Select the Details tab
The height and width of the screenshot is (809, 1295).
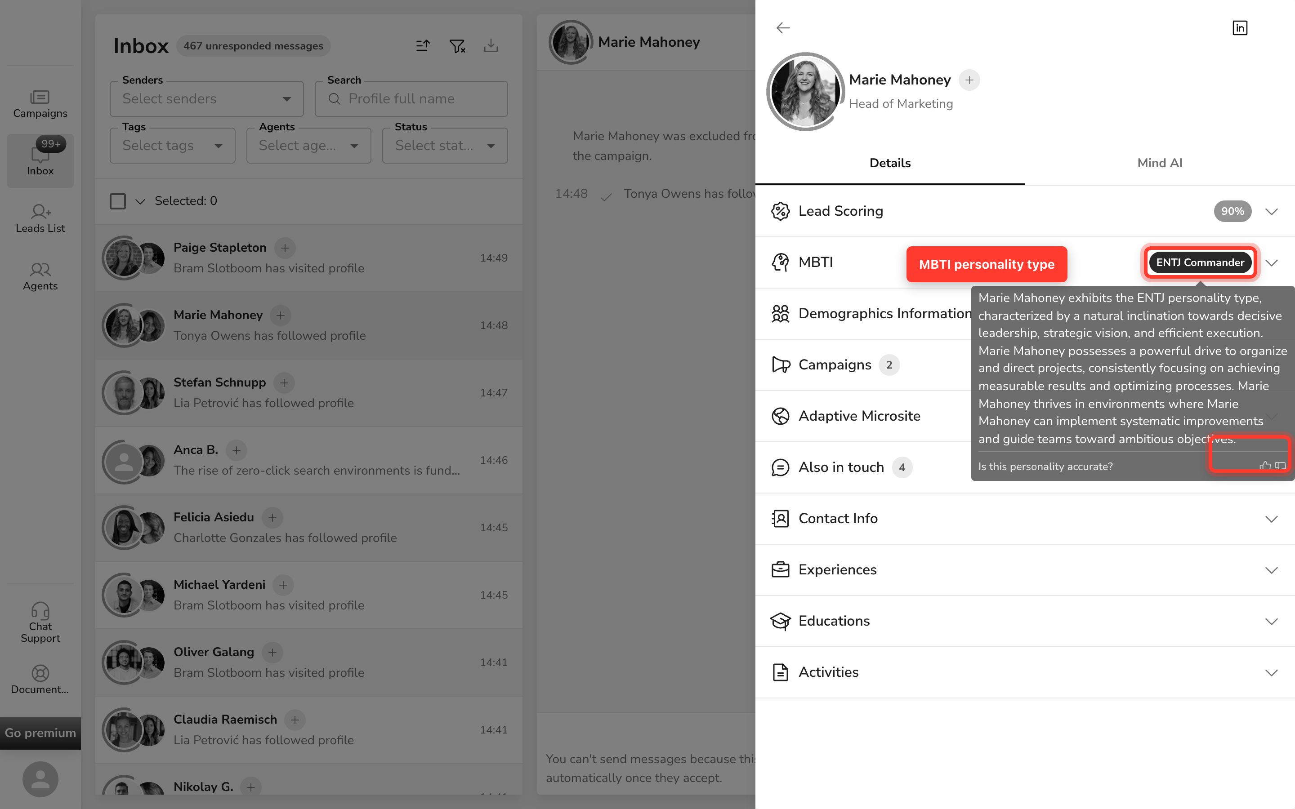coord(890,163)
